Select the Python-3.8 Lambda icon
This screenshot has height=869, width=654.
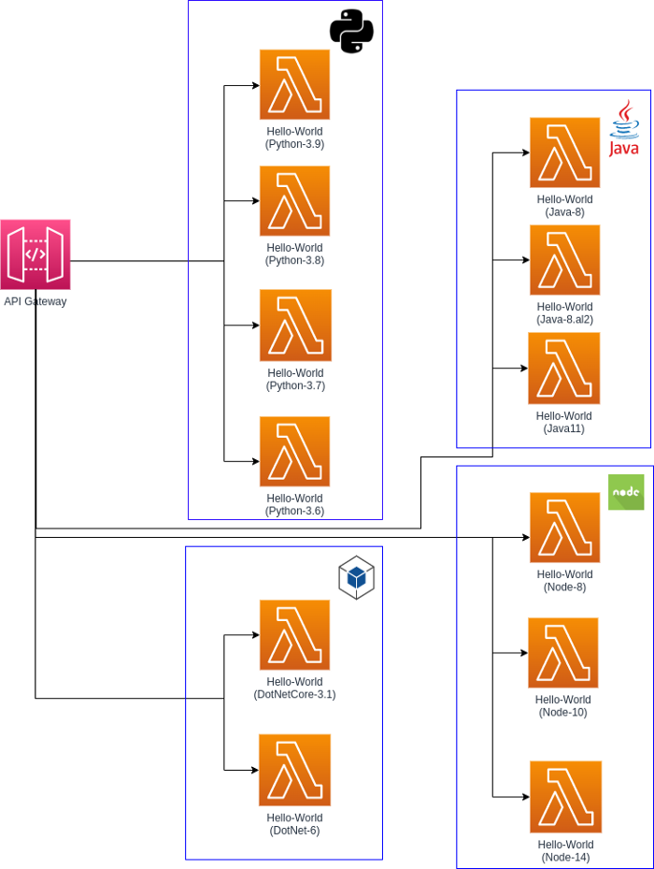(294, 200)
